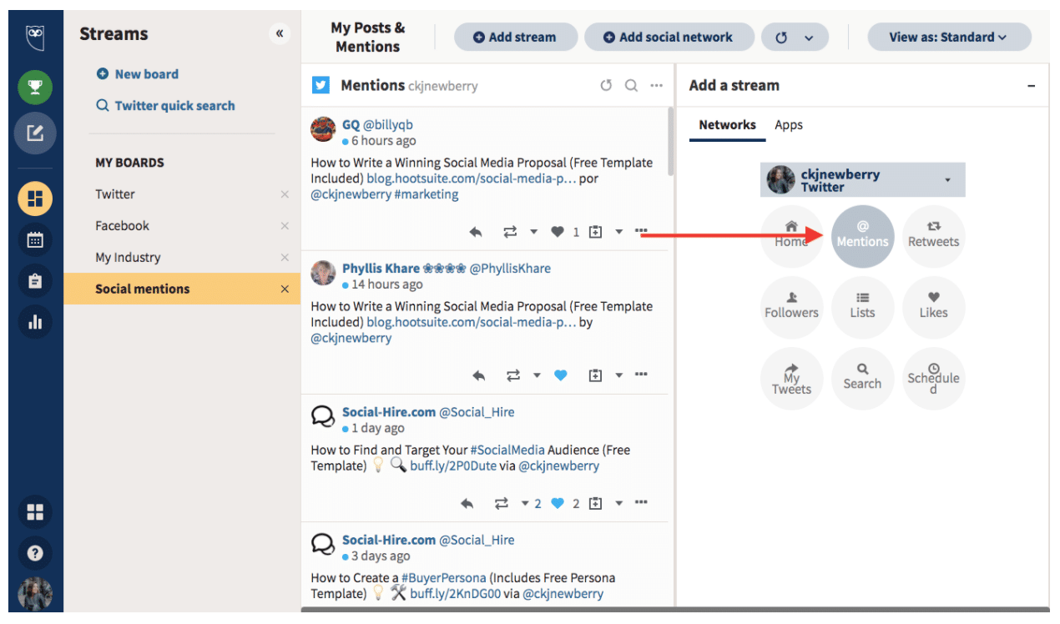
Task: Click the Add stream button
Action: [516, 38]
